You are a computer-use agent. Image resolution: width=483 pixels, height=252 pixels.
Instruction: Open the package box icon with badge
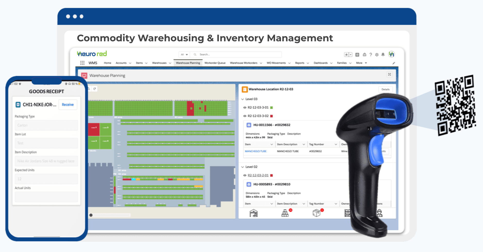pyautogui.click(x=317, y=213)
